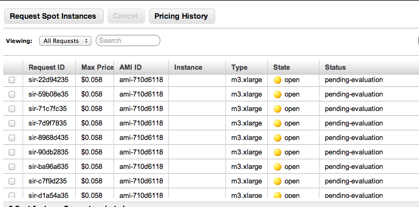419x207 pixels.
Task: Select request ID sir-59b08e35
Action: [48, 94]
